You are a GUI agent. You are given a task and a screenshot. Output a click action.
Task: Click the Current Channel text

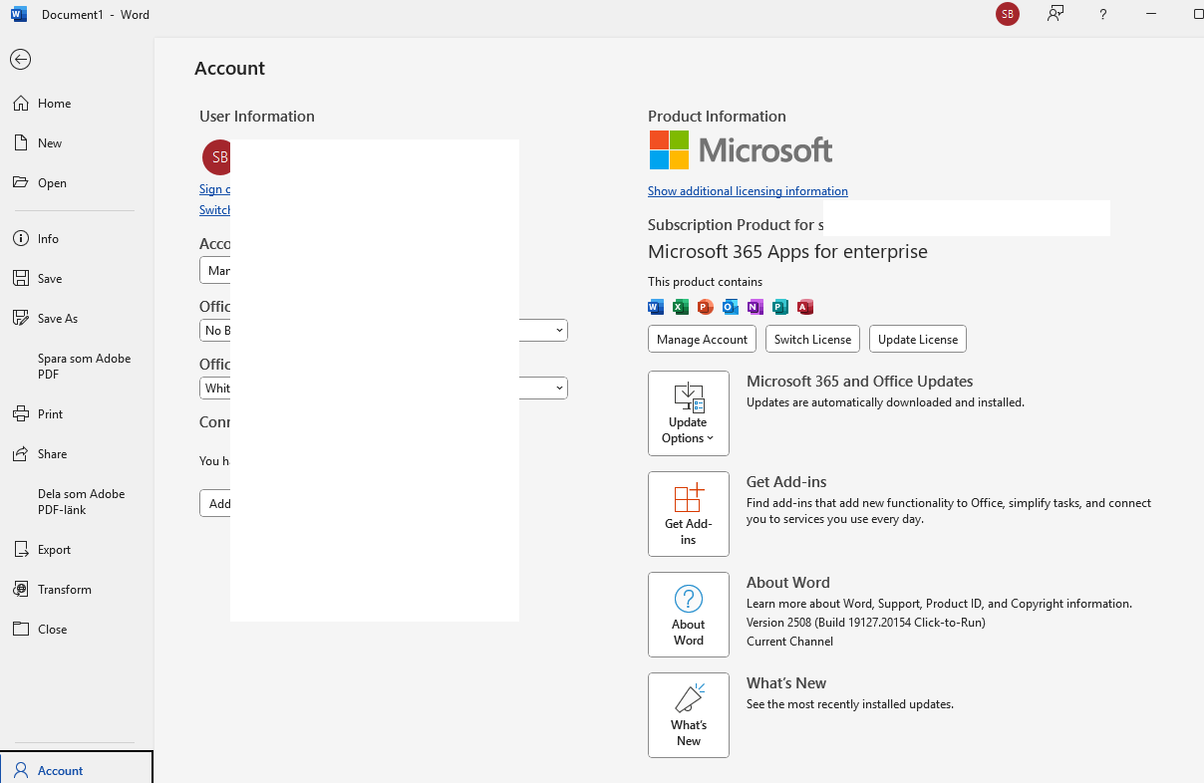[789, 642]
